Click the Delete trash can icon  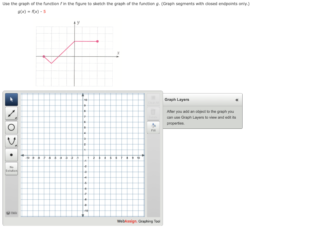[x=153, y=112]
